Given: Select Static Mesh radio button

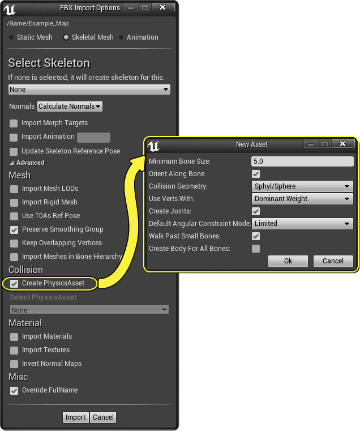Looking at the screenshot, I should [11, 37].
